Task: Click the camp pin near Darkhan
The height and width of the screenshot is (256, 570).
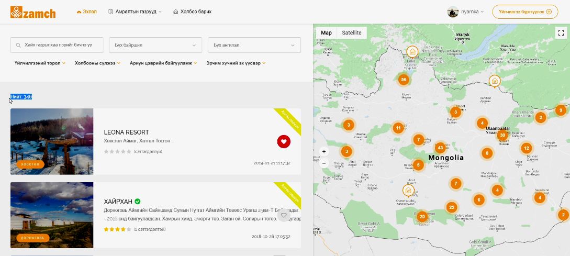Action: [495, 82]
